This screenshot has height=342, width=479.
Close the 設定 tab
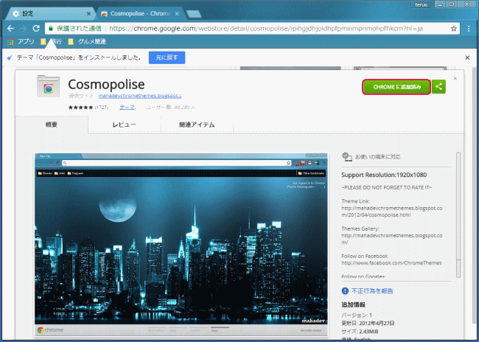click(x=88, y=13)
